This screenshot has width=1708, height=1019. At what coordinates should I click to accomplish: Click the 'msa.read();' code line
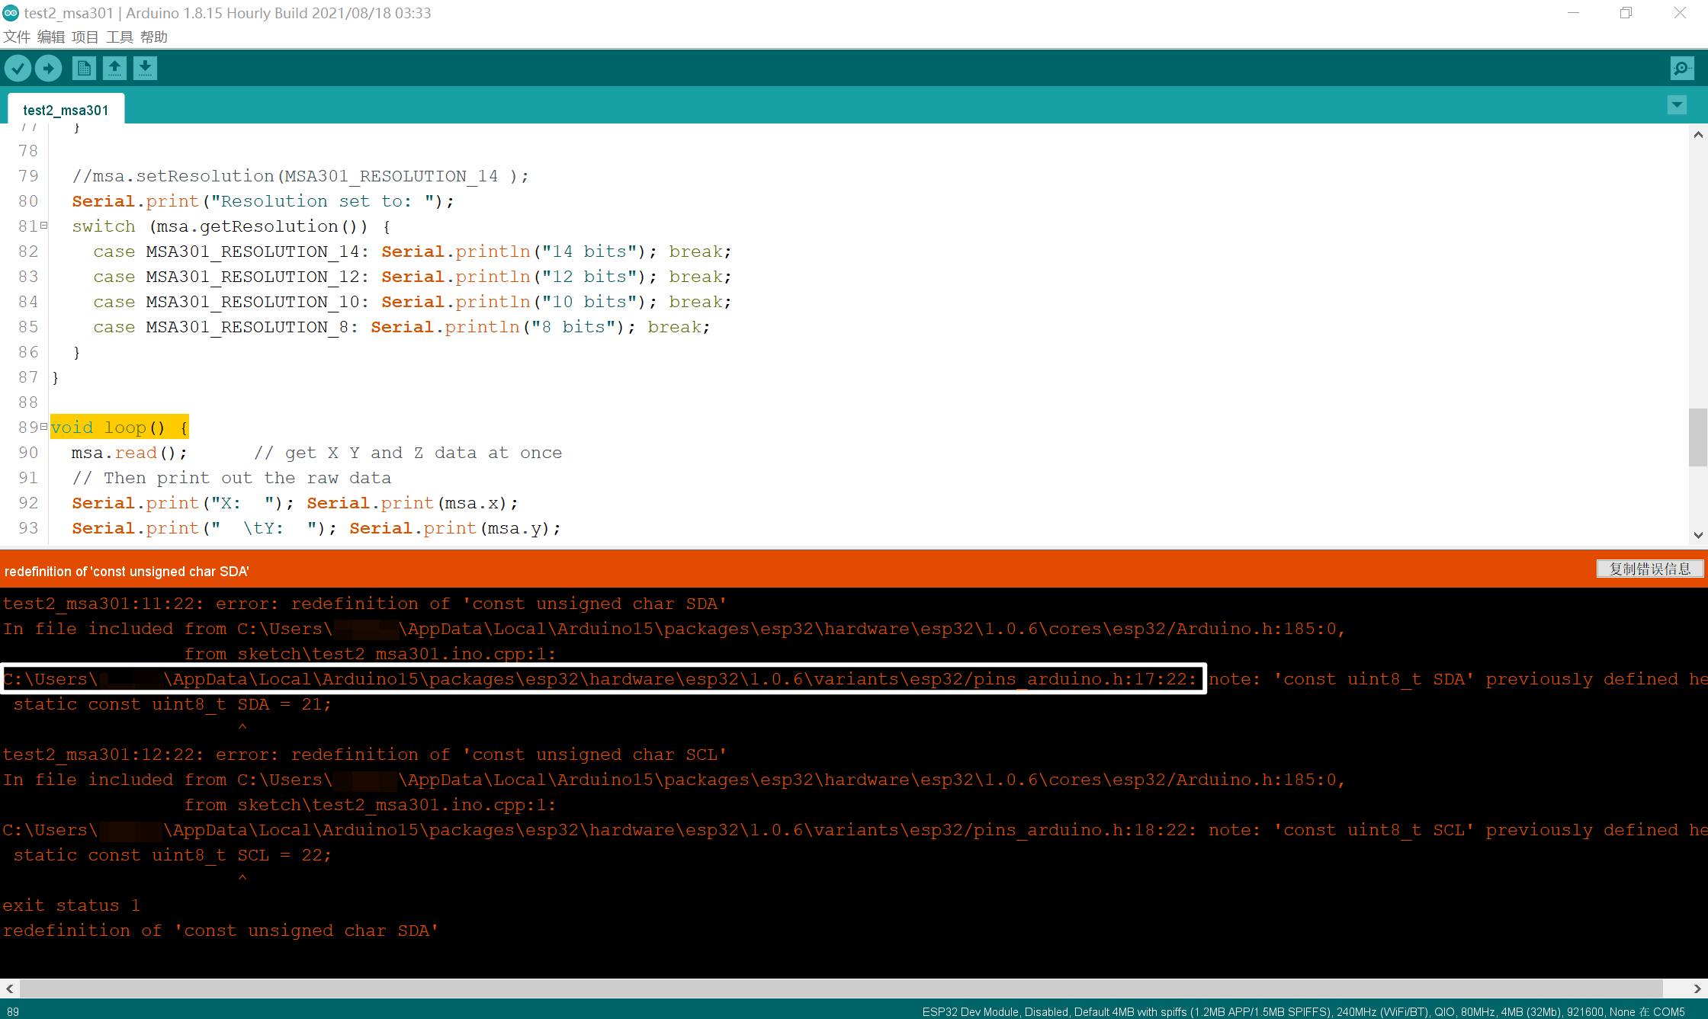click(x=129, y=453)
